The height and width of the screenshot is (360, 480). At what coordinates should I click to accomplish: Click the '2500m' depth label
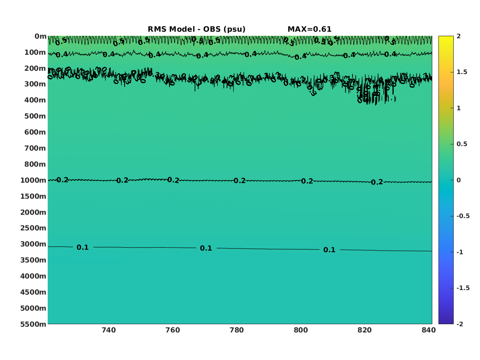point(33,228)
